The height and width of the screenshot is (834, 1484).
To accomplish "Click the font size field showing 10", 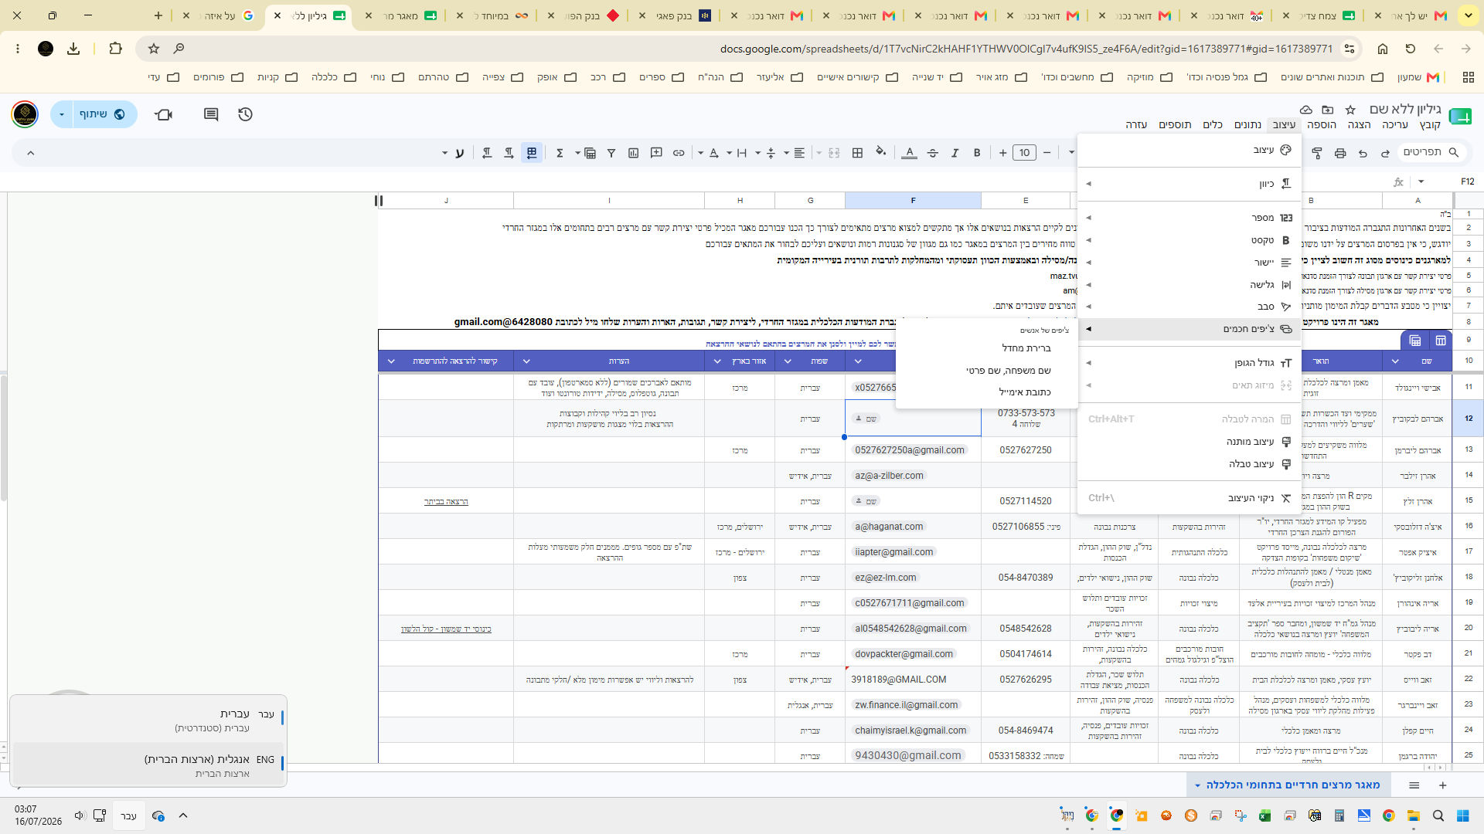I will point(1025,153).
